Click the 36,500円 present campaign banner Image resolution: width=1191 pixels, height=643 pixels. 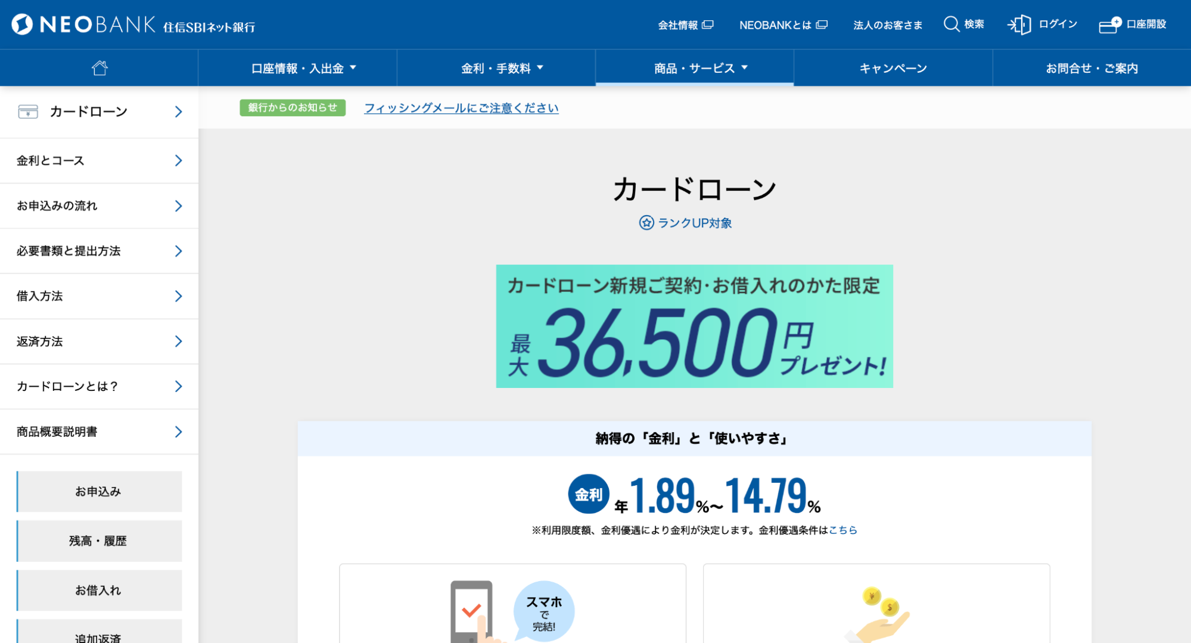(x=694, y=327)
